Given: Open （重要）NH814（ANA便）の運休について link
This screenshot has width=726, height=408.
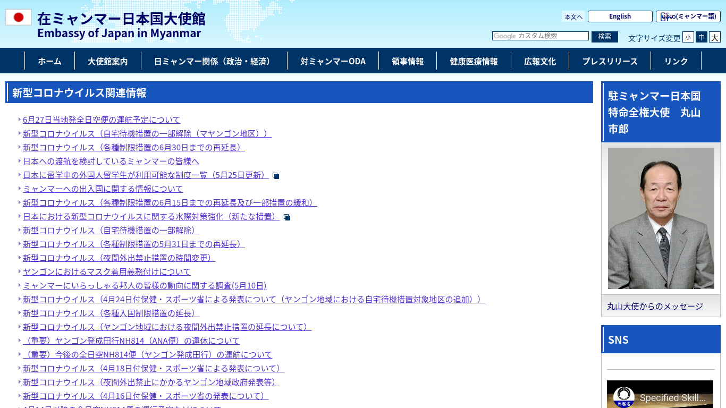Looking at the screenshot, I should [x=131, y=341].
